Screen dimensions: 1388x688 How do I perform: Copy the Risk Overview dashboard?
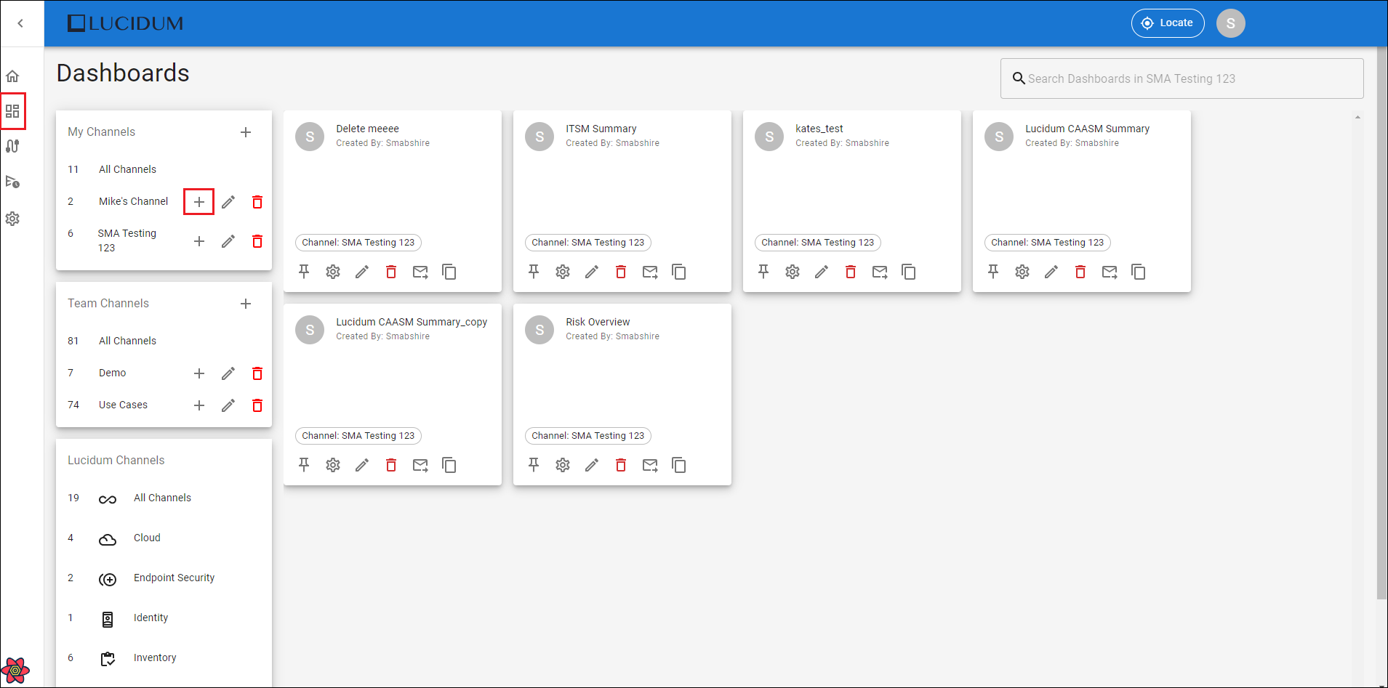(679, 465)
